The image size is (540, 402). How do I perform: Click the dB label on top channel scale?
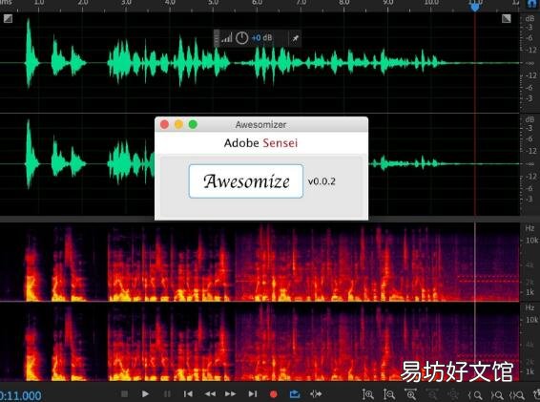pos(530,18)
